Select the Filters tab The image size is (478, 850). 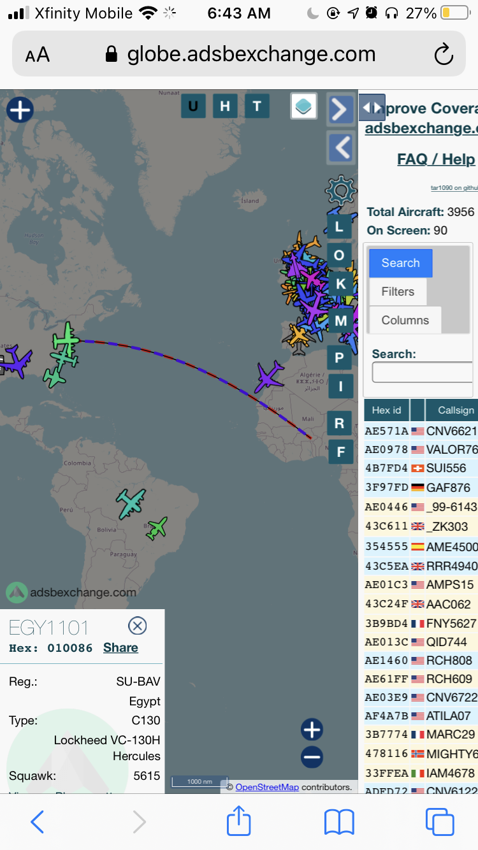[398, 292]
